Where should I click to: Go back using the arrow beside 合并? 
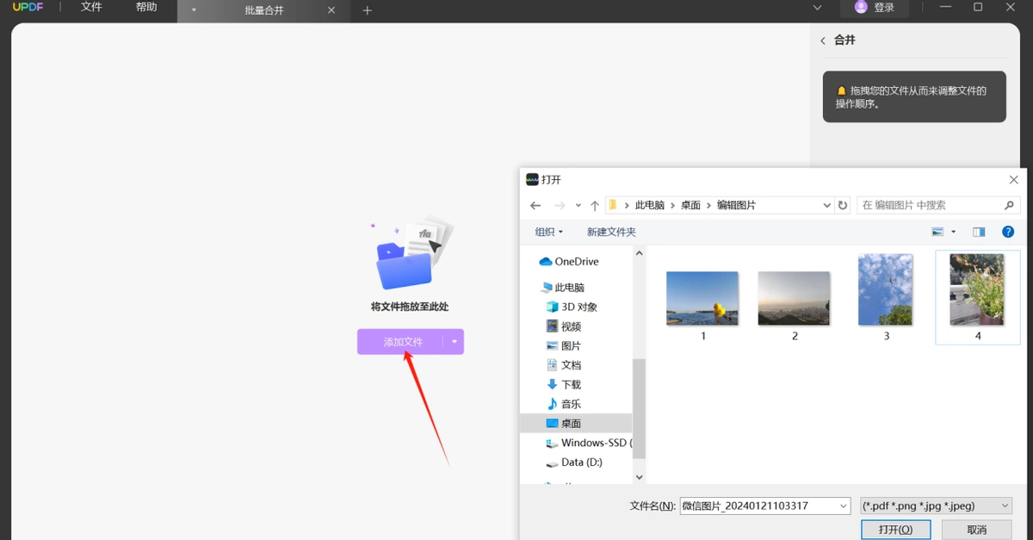point(823,40)
